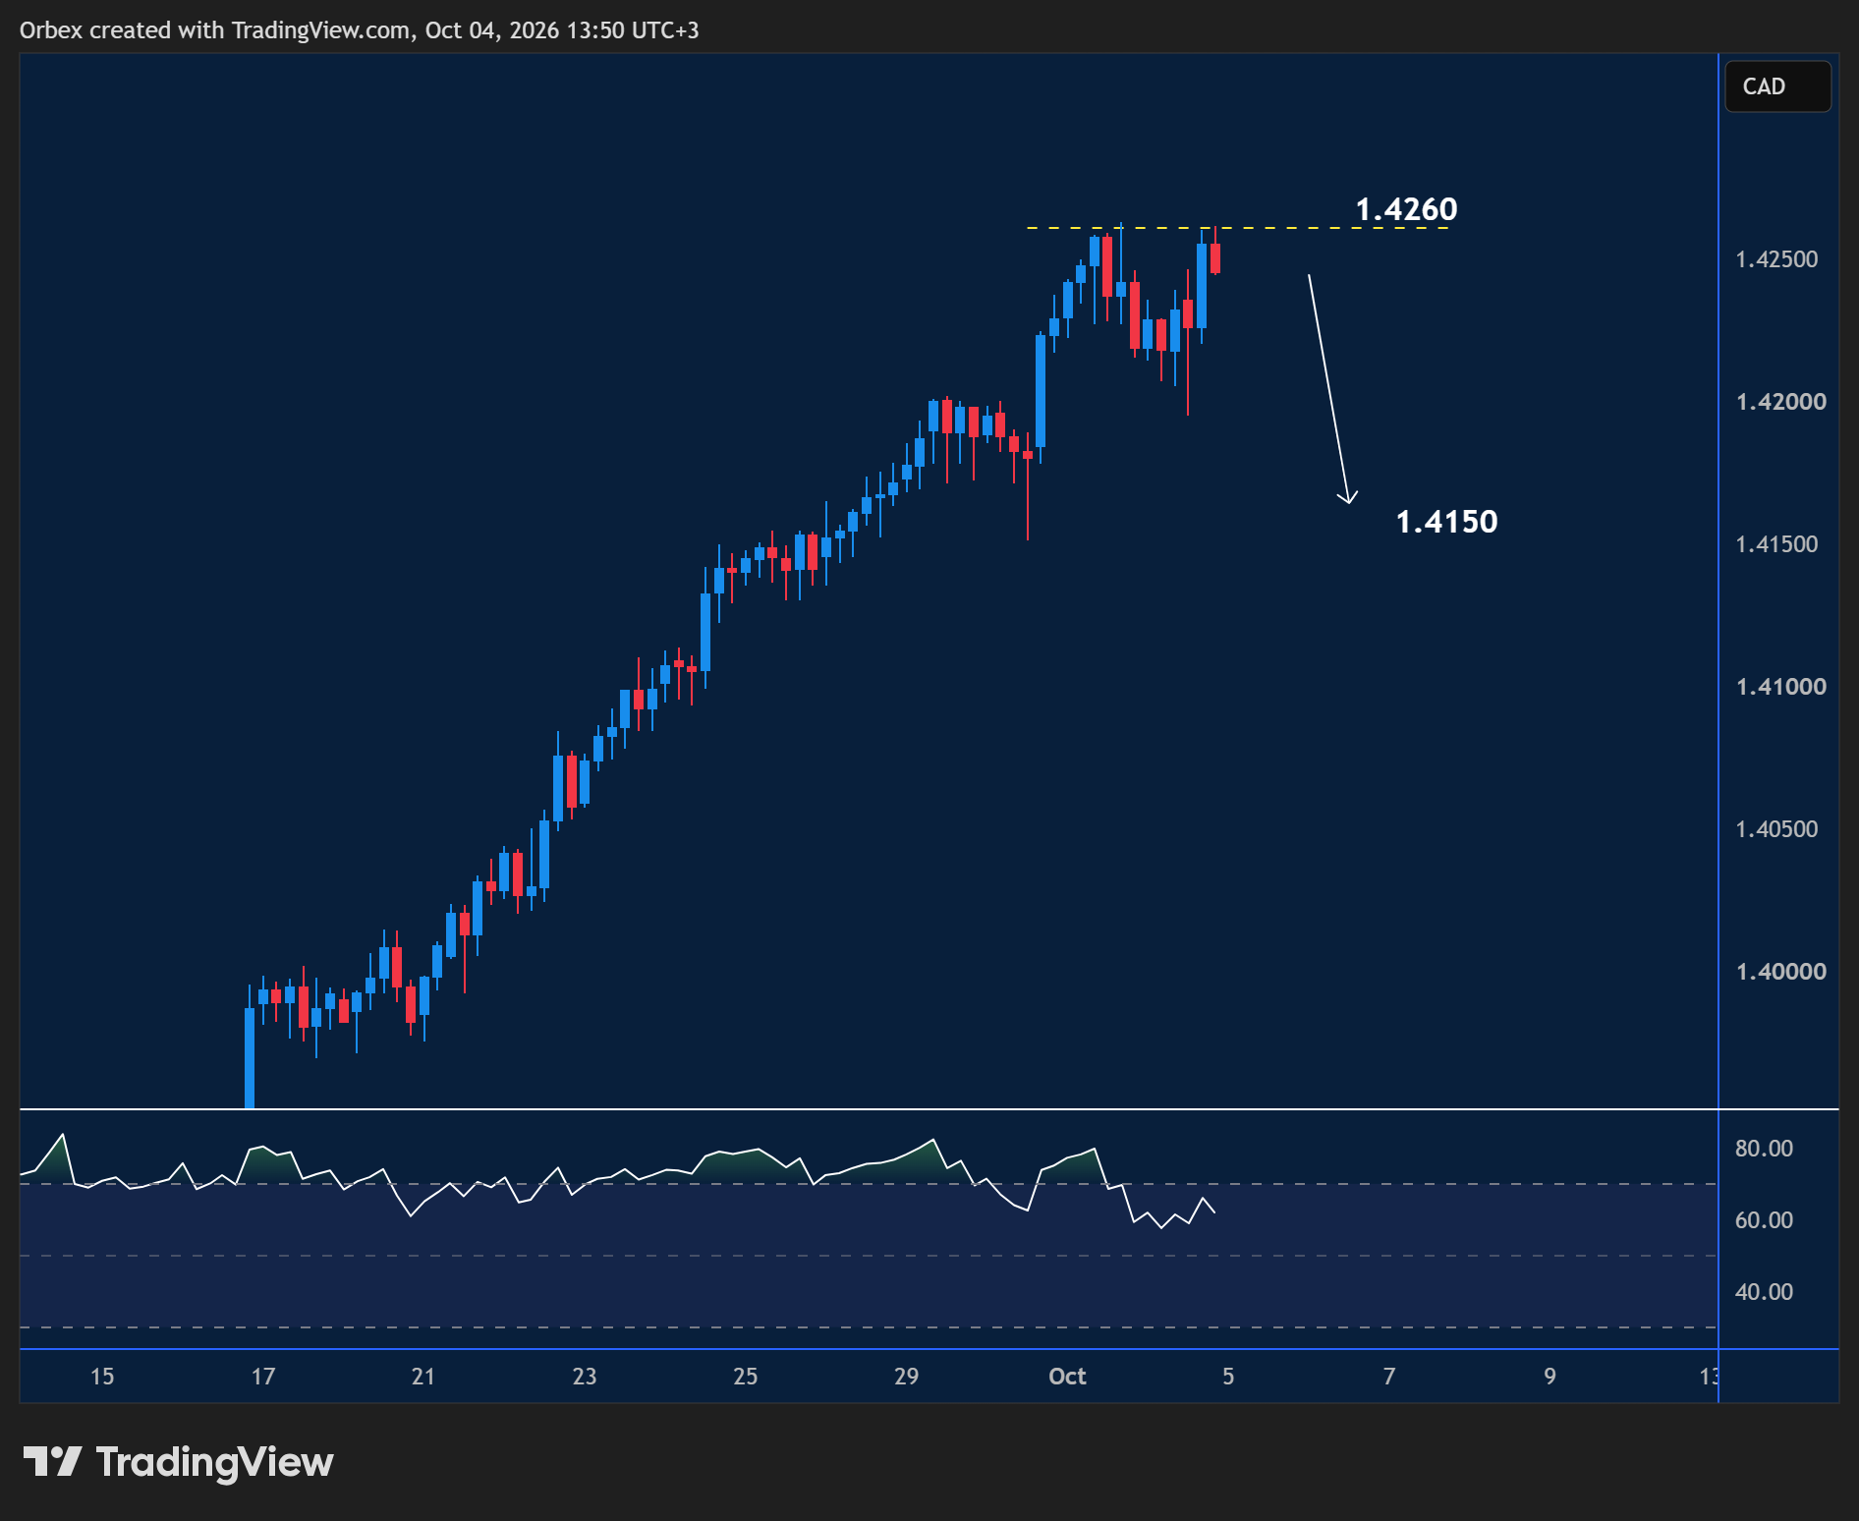This screenshot has width=1859, height=1521.
Task: Click date 21 on the time axis
Action: (x=423, y=1377)
